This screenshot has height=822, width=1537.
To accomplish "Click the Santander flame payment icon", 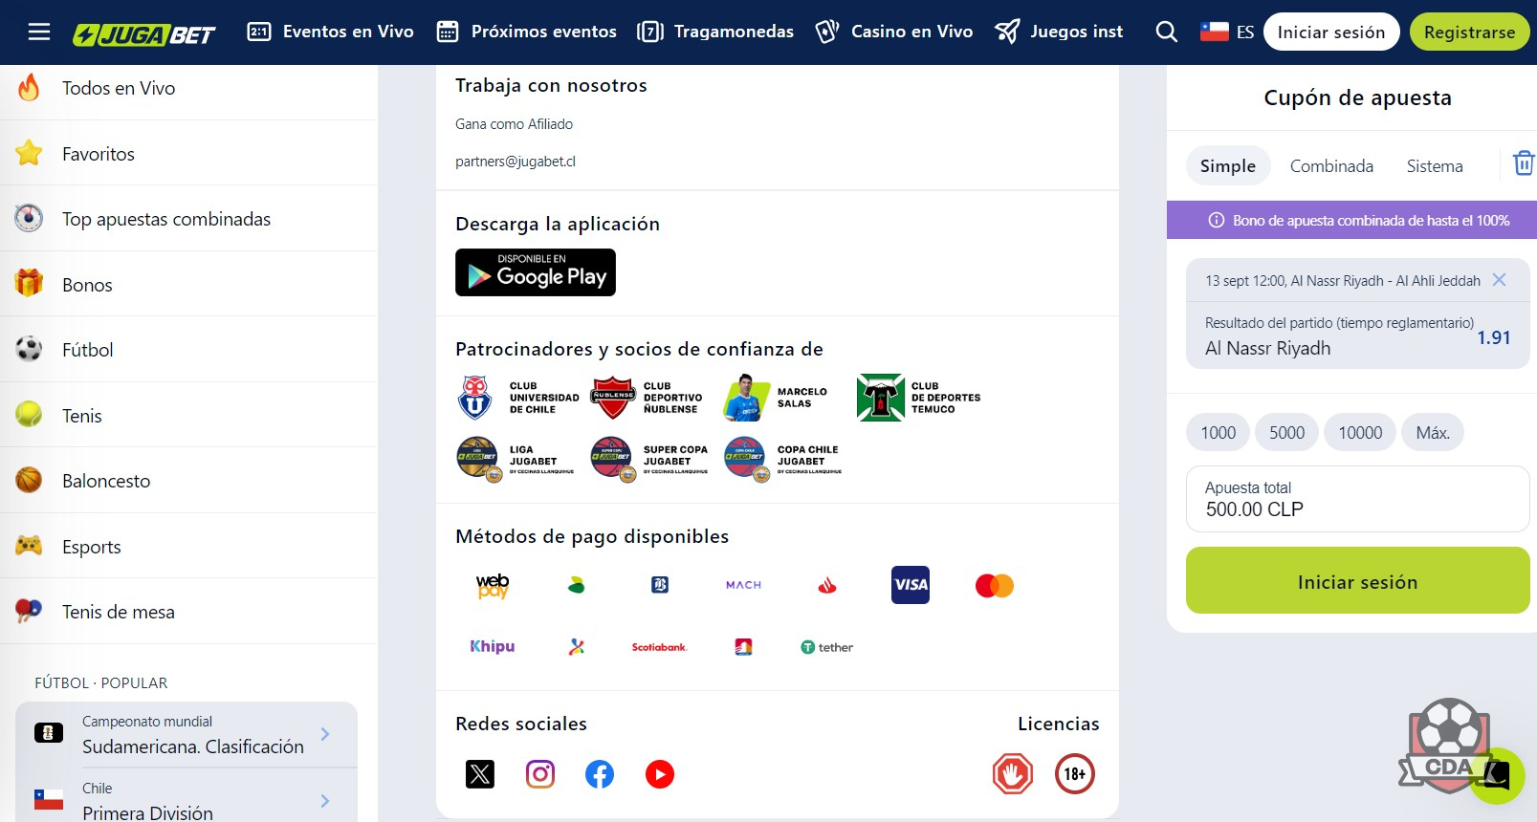I will coord(827,585).
